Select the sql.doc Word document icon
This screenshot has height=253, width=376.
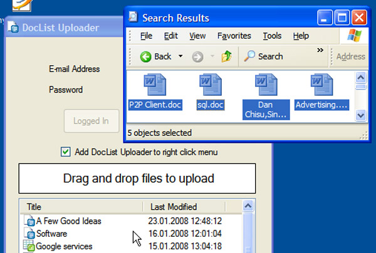(211, 85)
